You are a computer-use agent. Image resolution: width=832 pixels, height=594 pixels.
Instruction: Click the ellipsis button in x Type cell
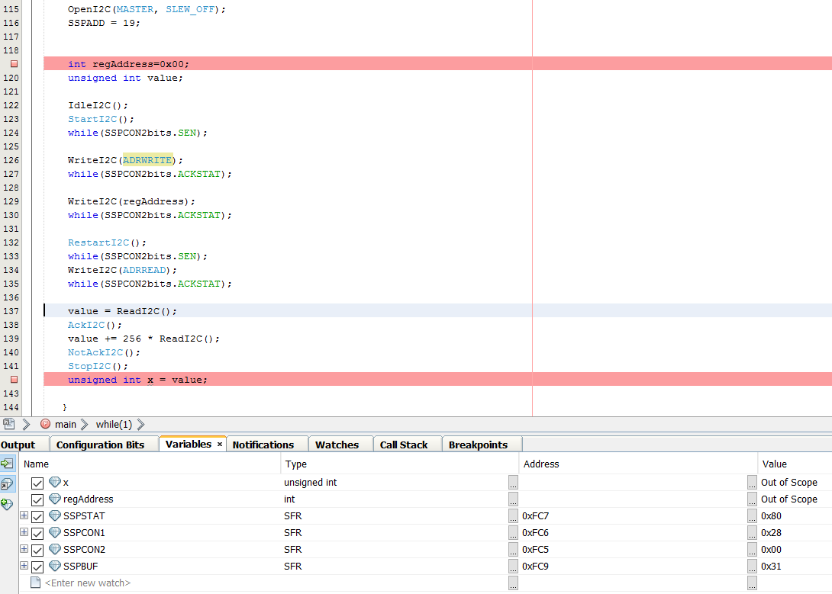click(513, 482)
